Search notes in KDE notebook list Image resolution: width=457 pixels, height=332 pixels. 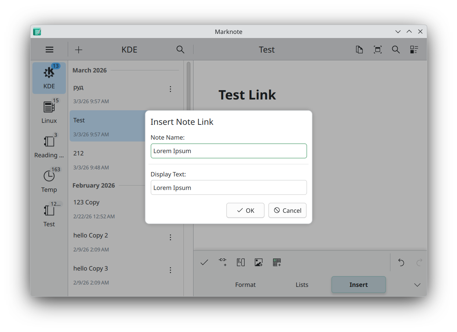180,50
